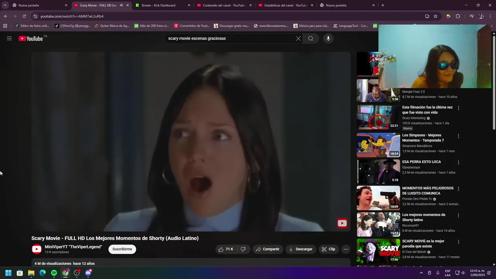Screen dimensions: 496x279
Task: Switch to Estadísticas del canal tab
Action: [286, 5]
